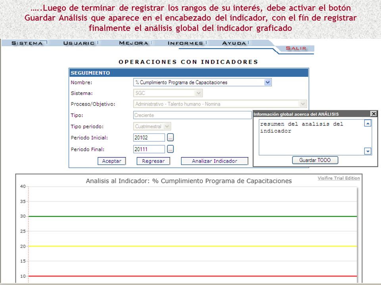Open the Ayuda menu

234,43
